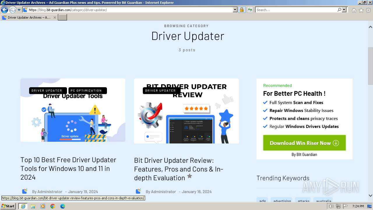373x210 pixels.
Task: Open the Tools gear icon
Action: 368,10
